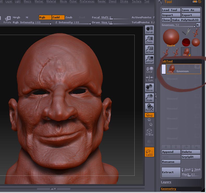
Task: Click Make PolyMesh3D
Action: pyautogui.click(x=186, y=20)
